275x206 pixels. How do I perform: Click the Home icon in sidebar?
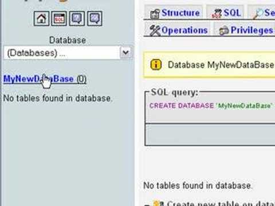[41, 18]
